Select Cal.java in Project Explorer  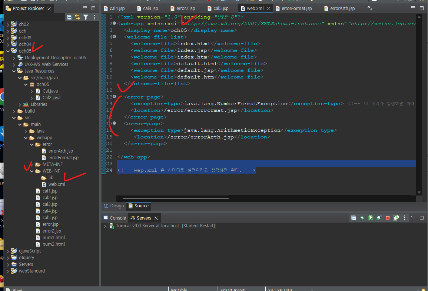point(50,91)
